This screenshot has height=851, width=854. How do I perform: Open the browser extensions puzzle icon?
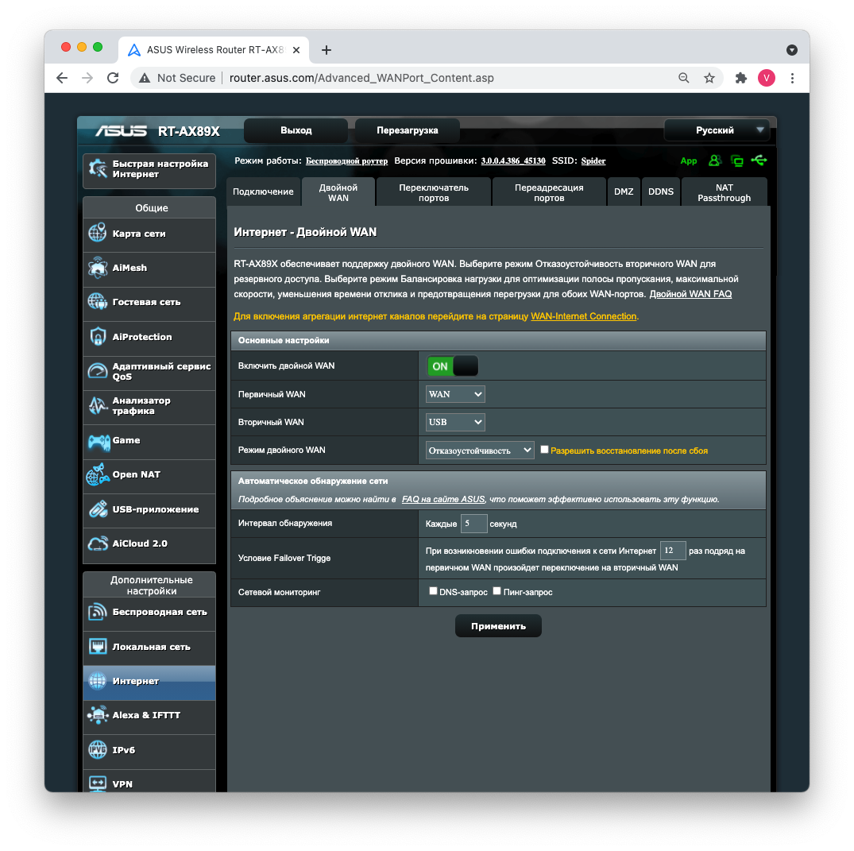[740, 78]
